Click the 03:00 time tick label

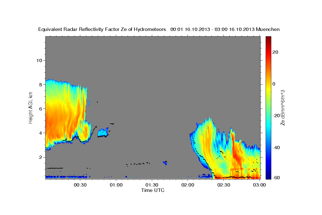[x=260, y=185]
